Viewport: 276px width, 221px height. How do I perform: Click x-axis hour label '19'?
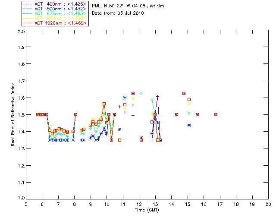pyautogui.click(x=252, y=204)
